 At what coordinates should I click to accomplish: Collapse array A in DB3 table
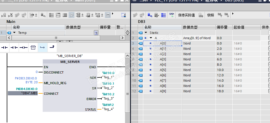tap(151, 38)
